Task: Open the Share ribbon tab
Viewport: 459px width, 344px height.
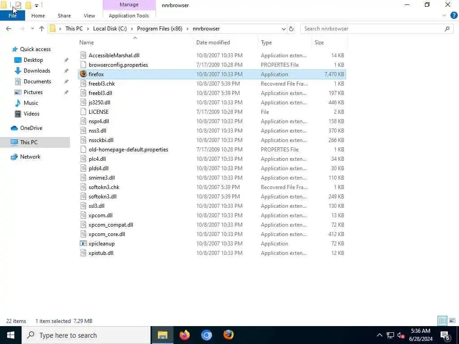Action: pyautogui.click(x=64, y=16)
